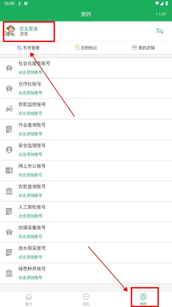Open 我的店铺 store icon
This screenshot has width=172, height=307.
click(x=134, y=48)
